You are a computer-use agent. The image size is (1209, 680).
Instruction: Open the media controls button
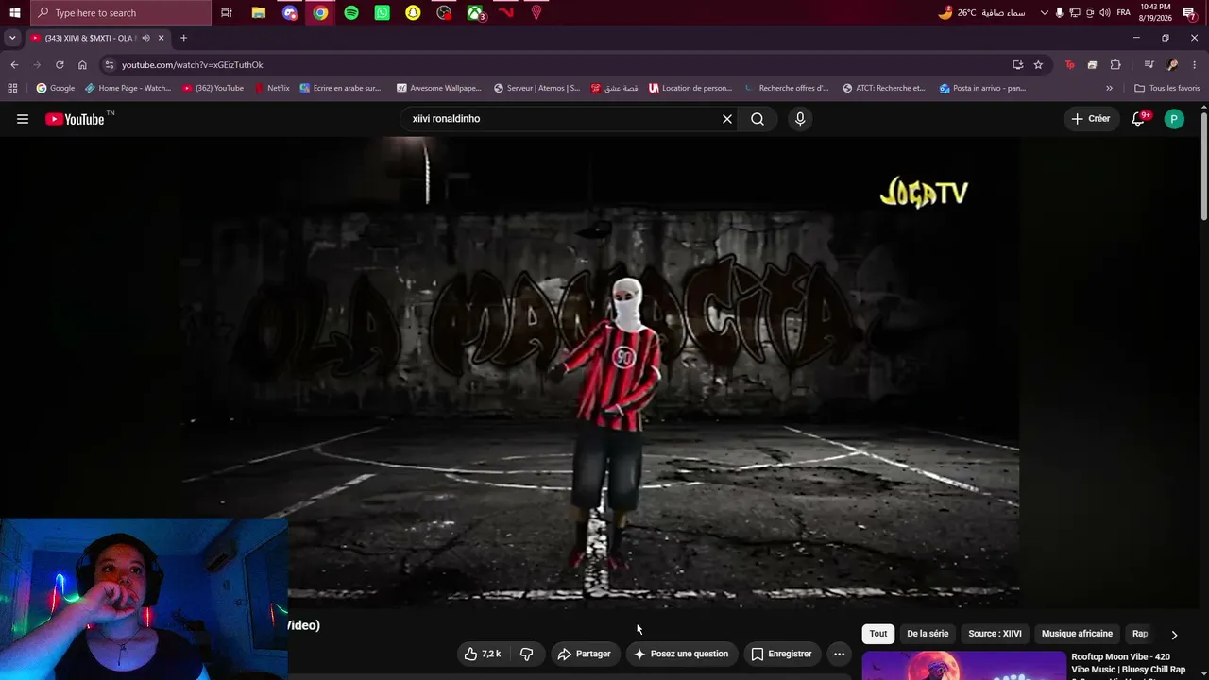1149,65
